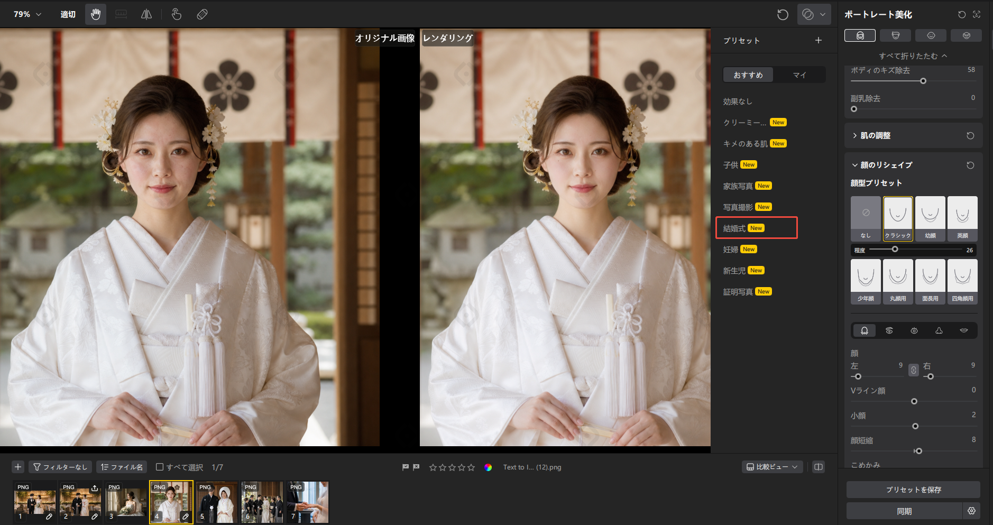993x525 pixels.
Task: Set the third rating star
Action: tap(452, 467)
